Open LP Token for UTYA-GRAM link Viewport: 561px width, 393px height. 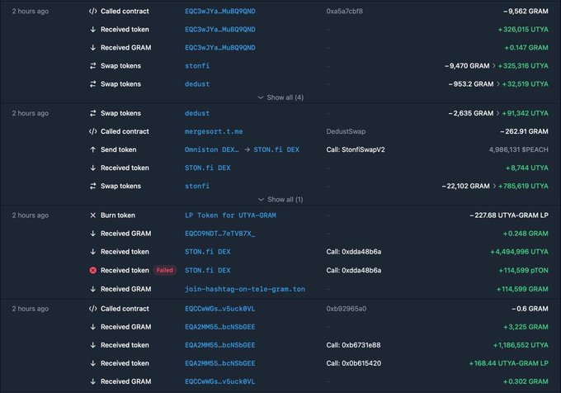click(x=230, y=215)
